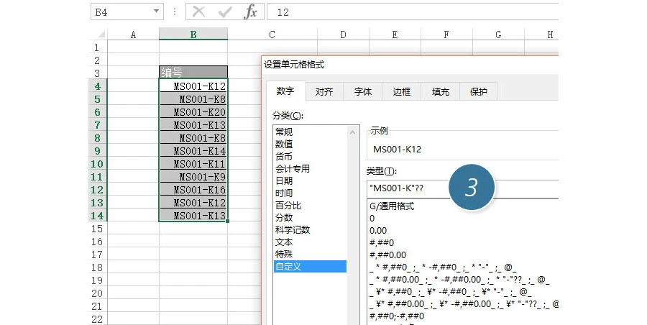Select row 1 header

coord(98,47)
